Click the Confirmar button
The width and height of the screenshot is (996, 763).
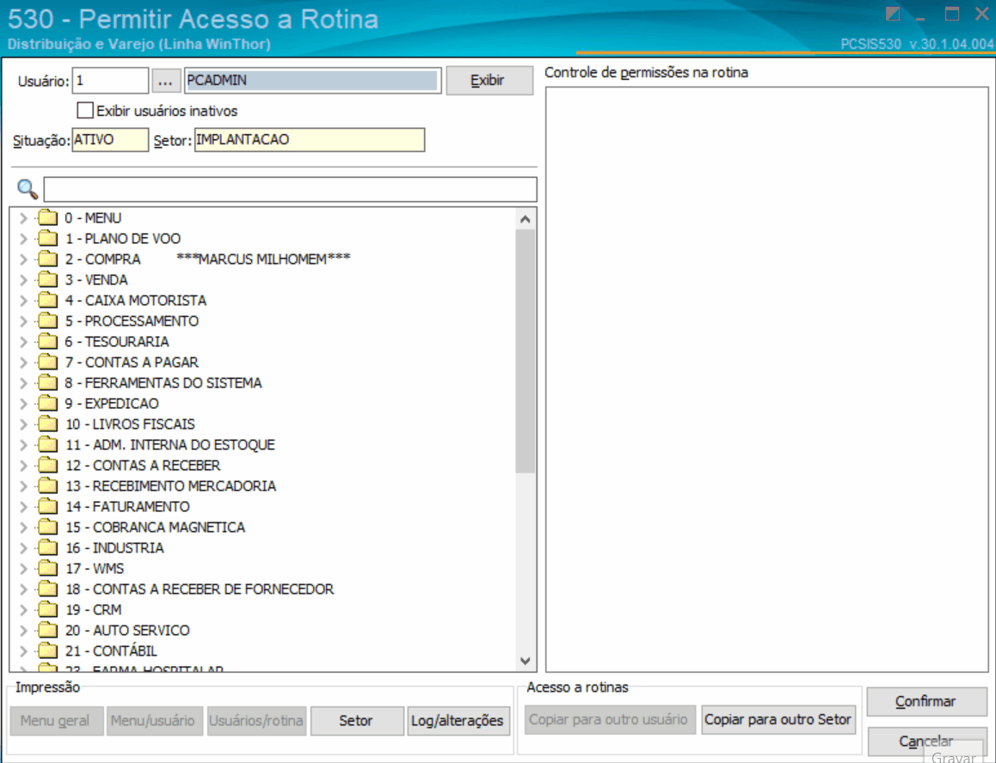(x=926, y=701)
